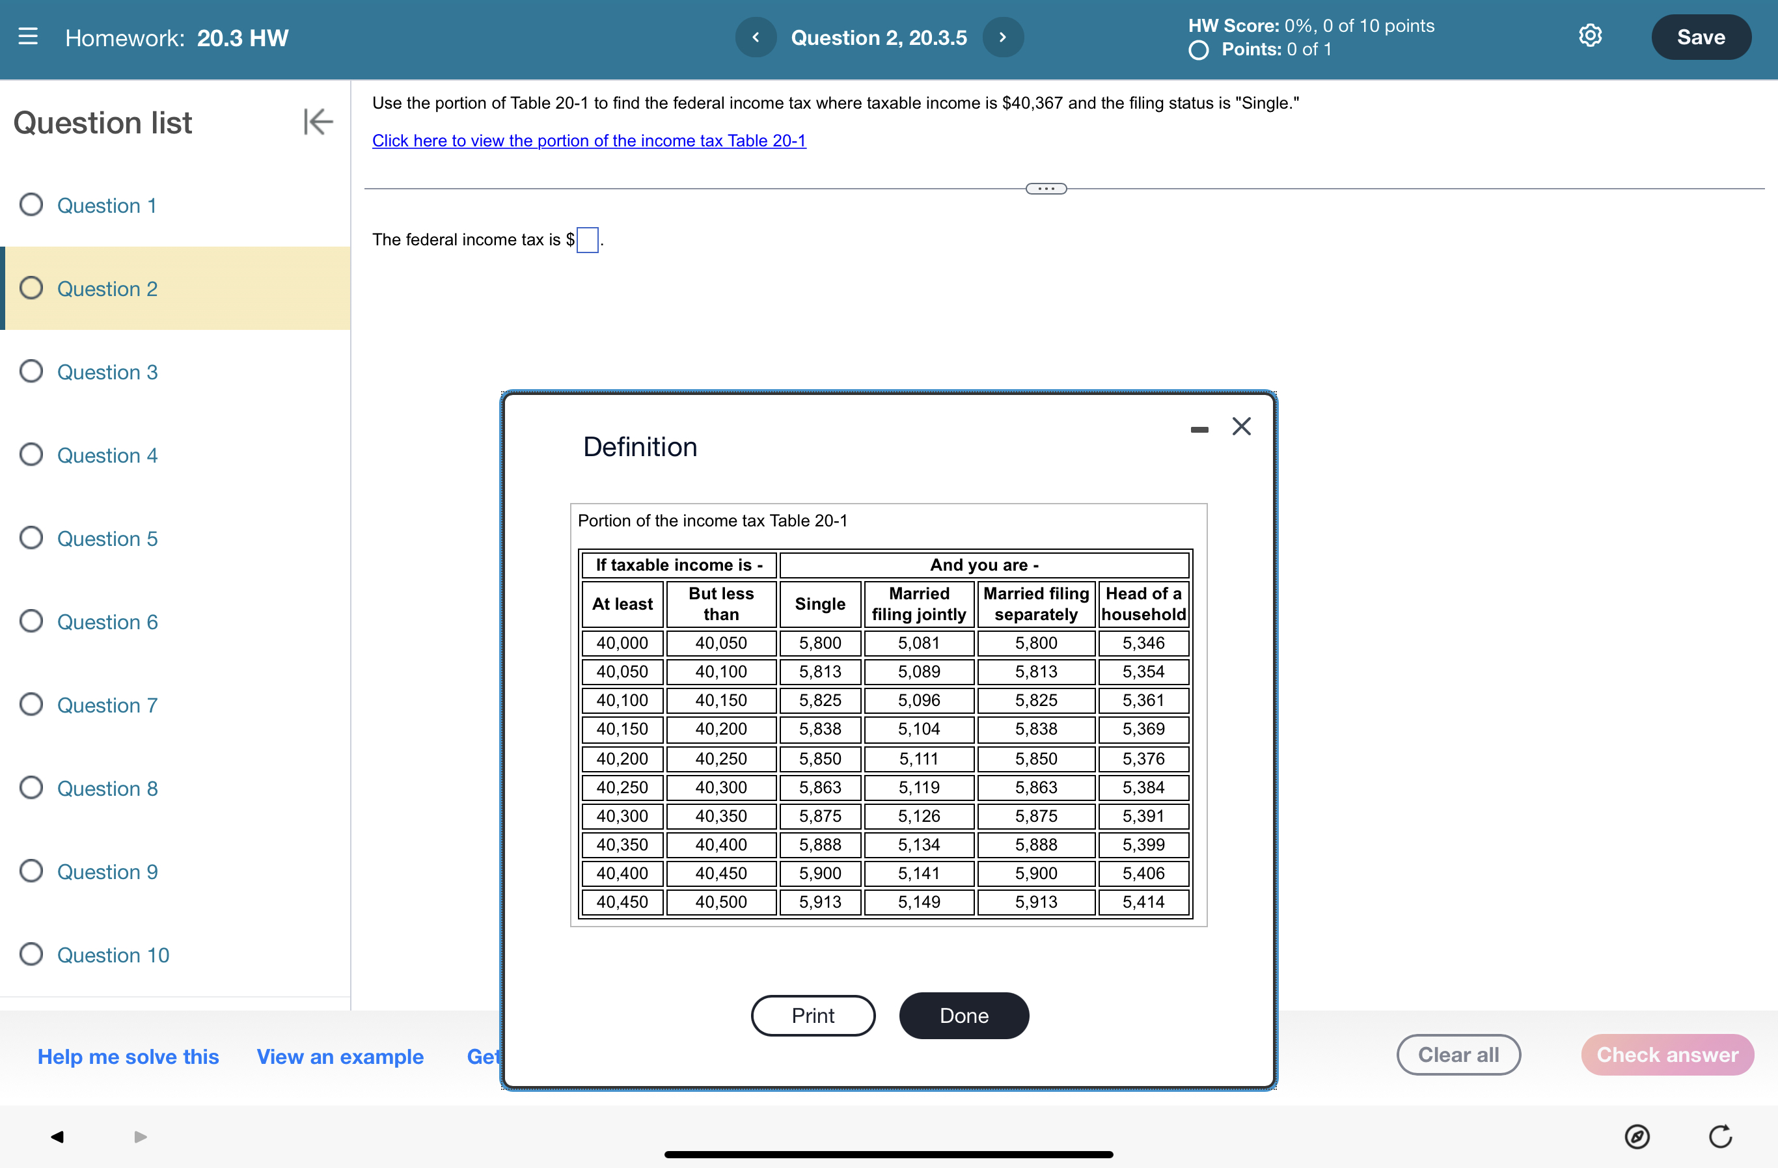The height and width of the screenshot is (1168, 1778).
Task: Go to previous question arrow
Action: coord(756,37)
